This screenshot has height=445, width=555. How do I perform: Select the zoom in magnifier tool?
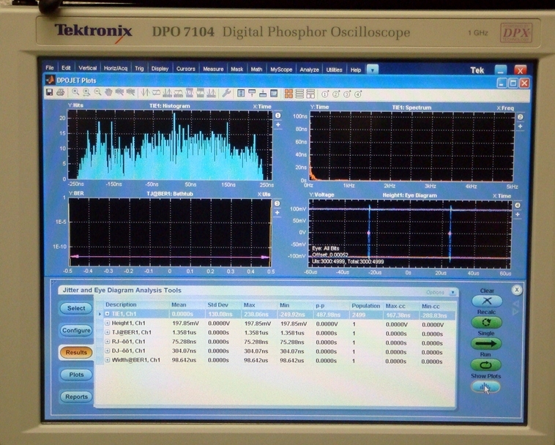(75, 92)
